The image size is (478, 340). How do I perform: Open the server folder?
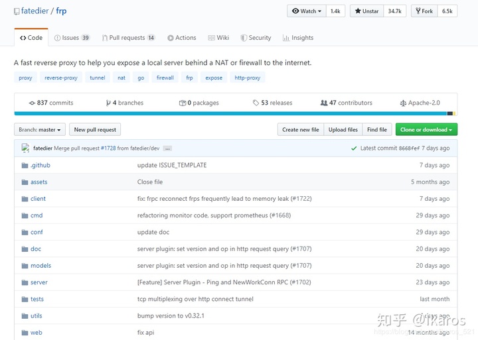pyautogui.click(x=39, y=282)
